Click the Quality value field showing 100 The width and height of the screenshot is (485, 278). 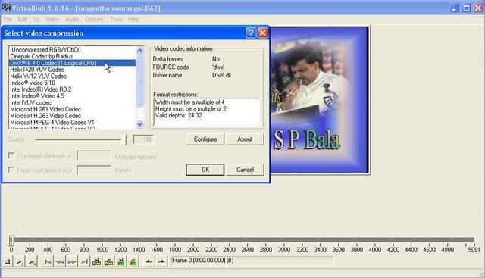(143, 140)
